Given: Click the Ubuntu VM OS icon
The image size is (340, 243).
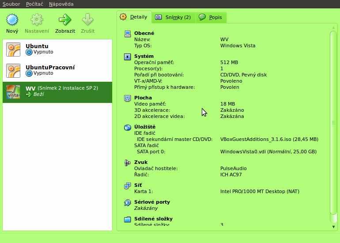Looking at the screenshot, I should pyautogui.click(x=13, y=49).
